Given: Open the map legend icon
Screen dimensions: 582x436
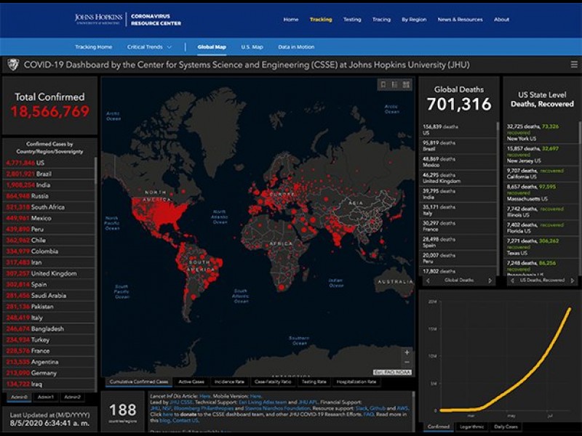Looking at the screenshot, I should [x=395, y=84].
